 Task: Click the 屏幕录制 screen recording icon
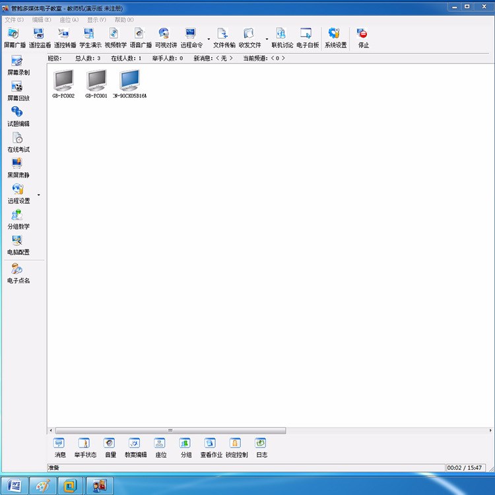18,65
